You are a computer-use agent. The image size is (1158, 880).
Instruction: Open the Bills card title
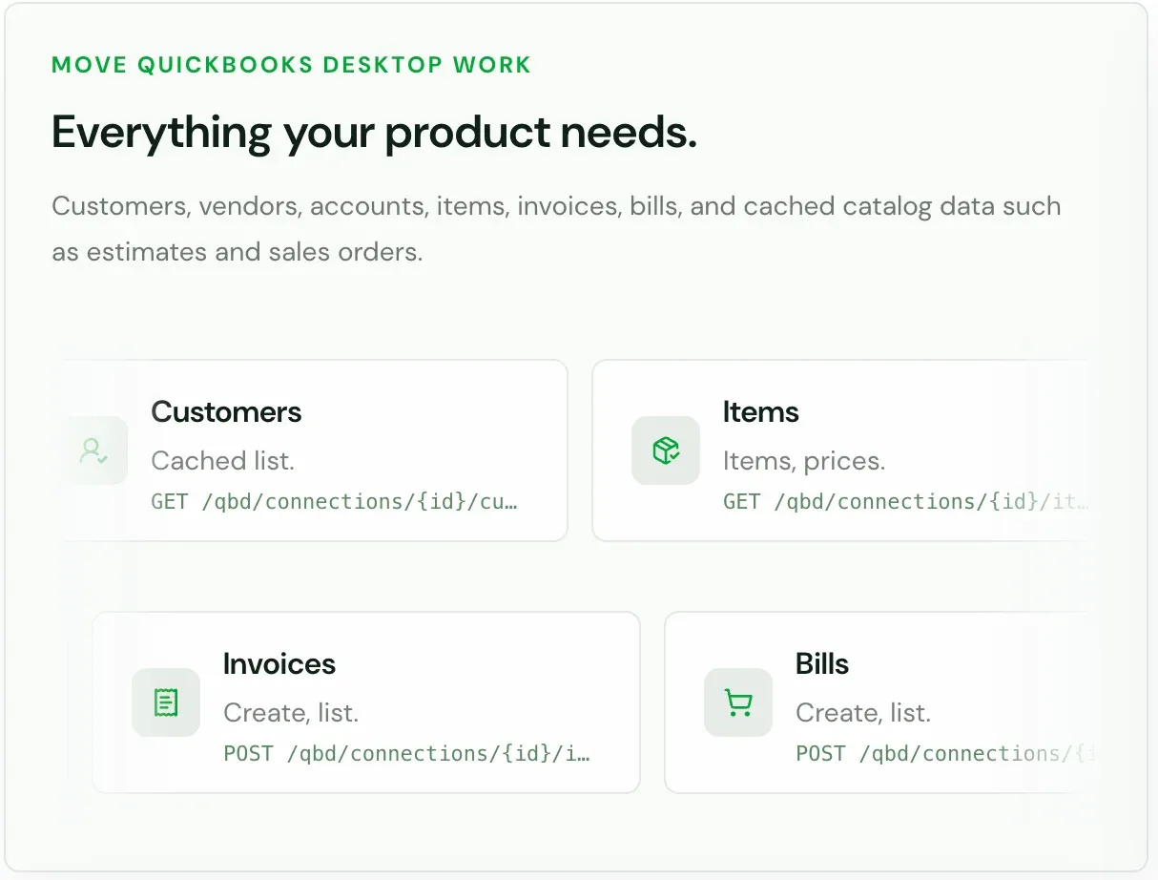[x=822, y=664]
